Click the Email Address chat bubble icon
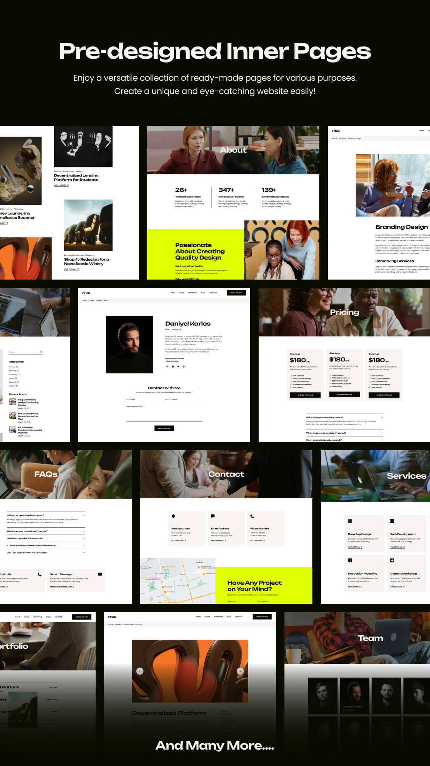Screen dimensions: 430x766 point(213,516)
